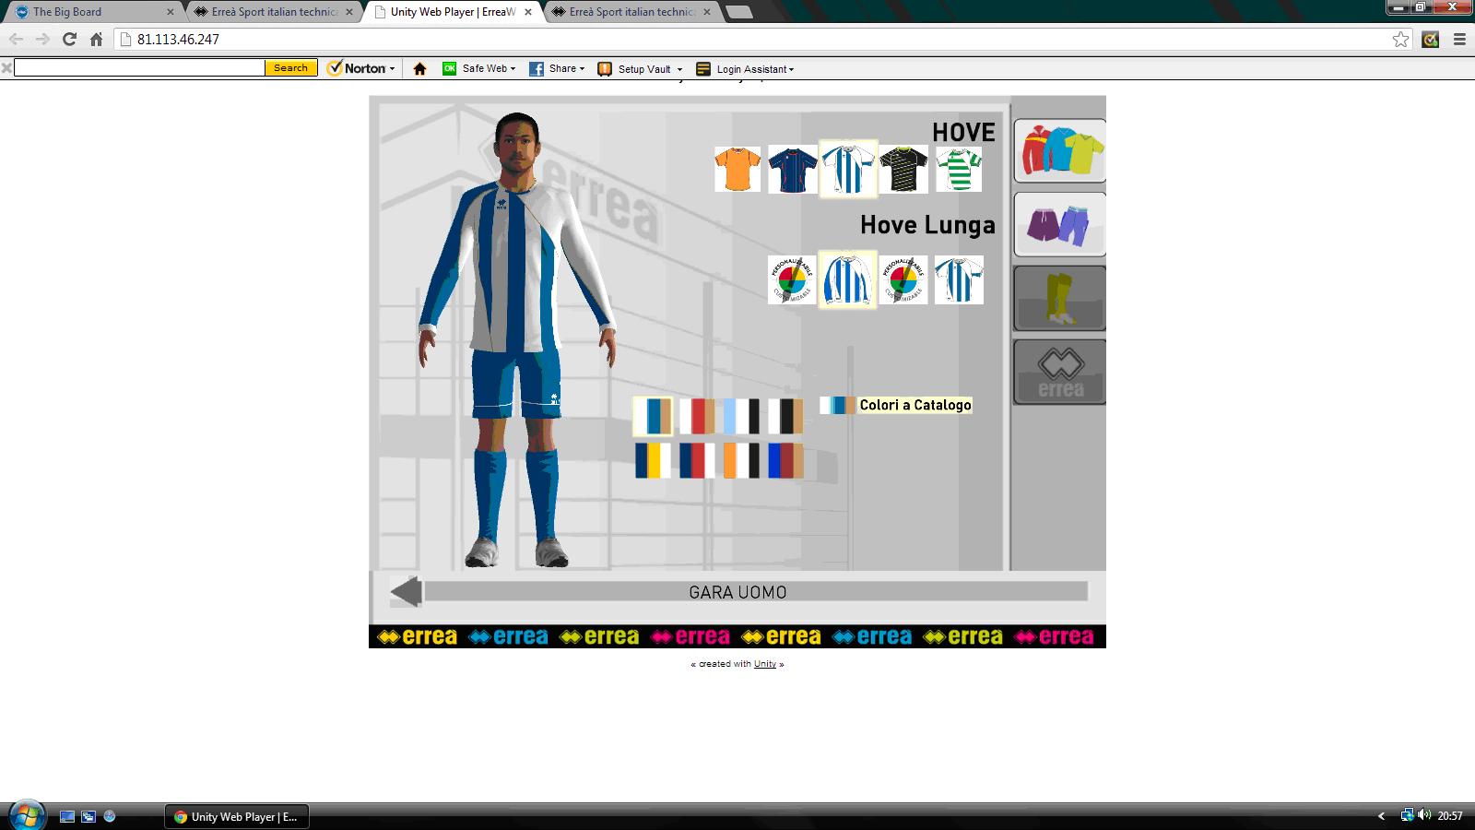This screenshot has height=830, width=1475.
Task: Click the Colori a Catalogo label
Action: pyautogui.click(x=915, y=405)
